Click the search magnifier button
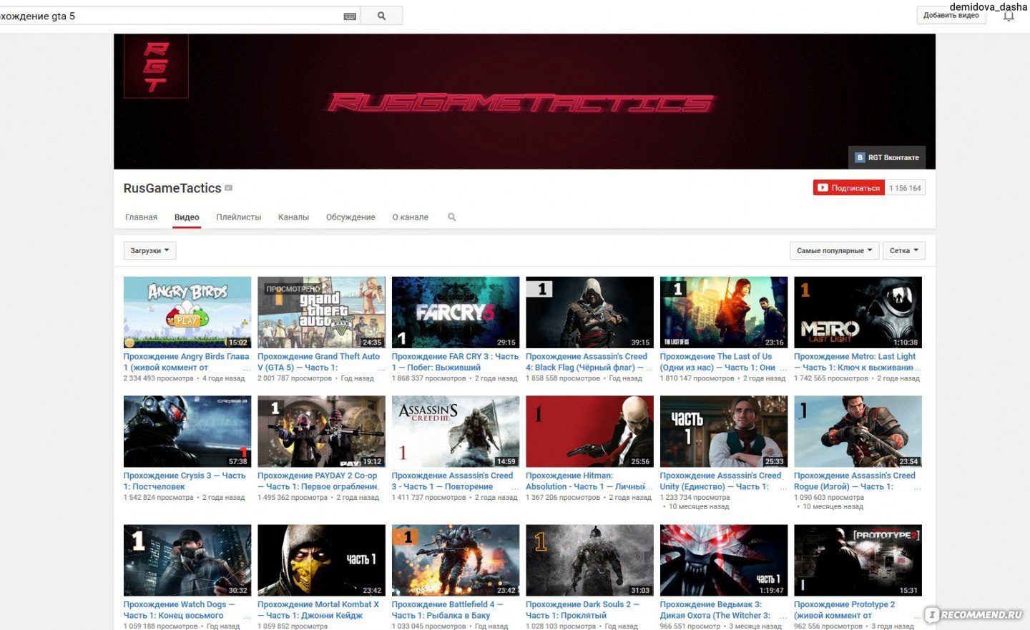Viewport: 1030px width, 630px height. click(381, 16)
